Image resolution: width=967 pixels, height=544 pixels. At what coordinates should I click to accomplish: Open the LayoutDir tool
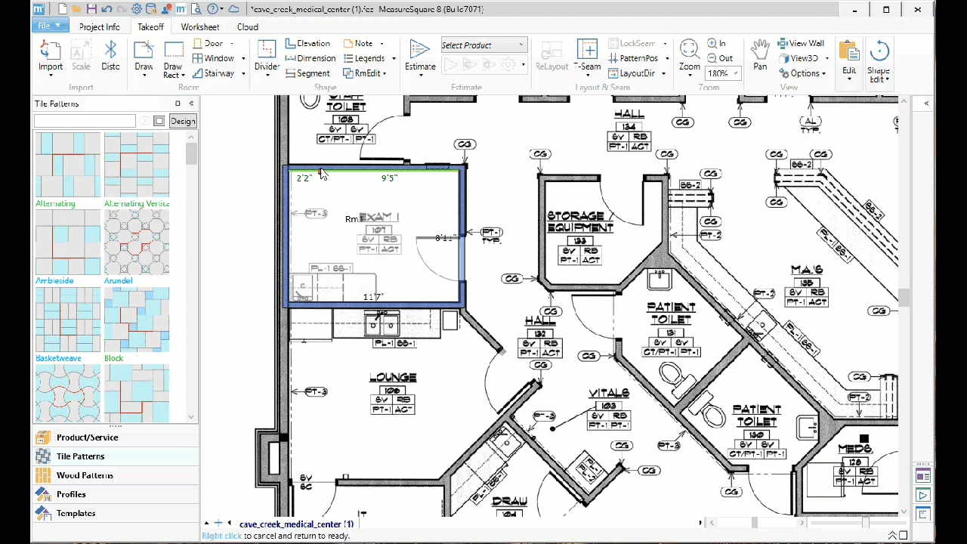click(632, 73)
